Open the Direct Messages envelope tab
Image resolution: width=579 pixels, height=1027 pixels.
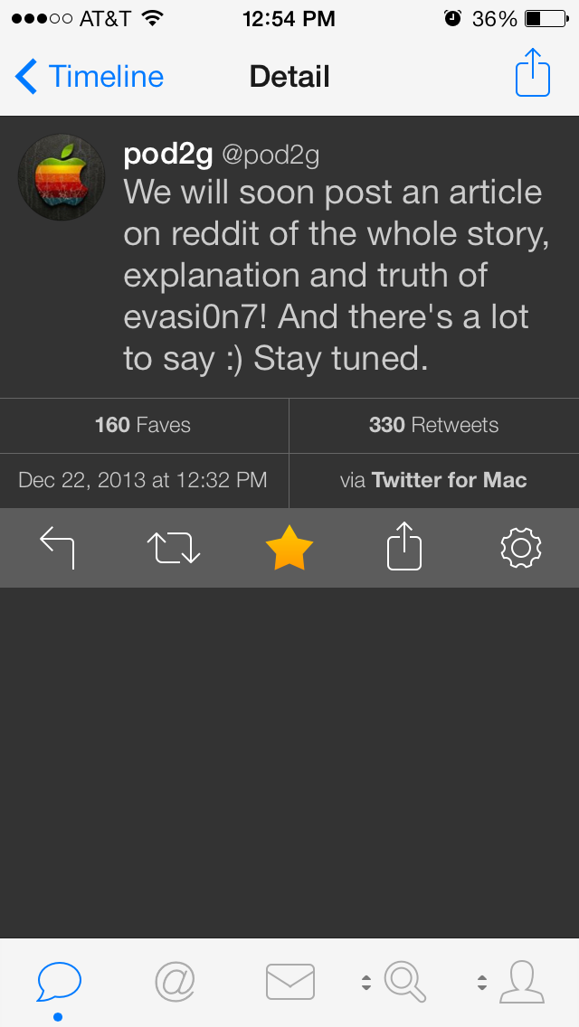[x=290, y=982]
